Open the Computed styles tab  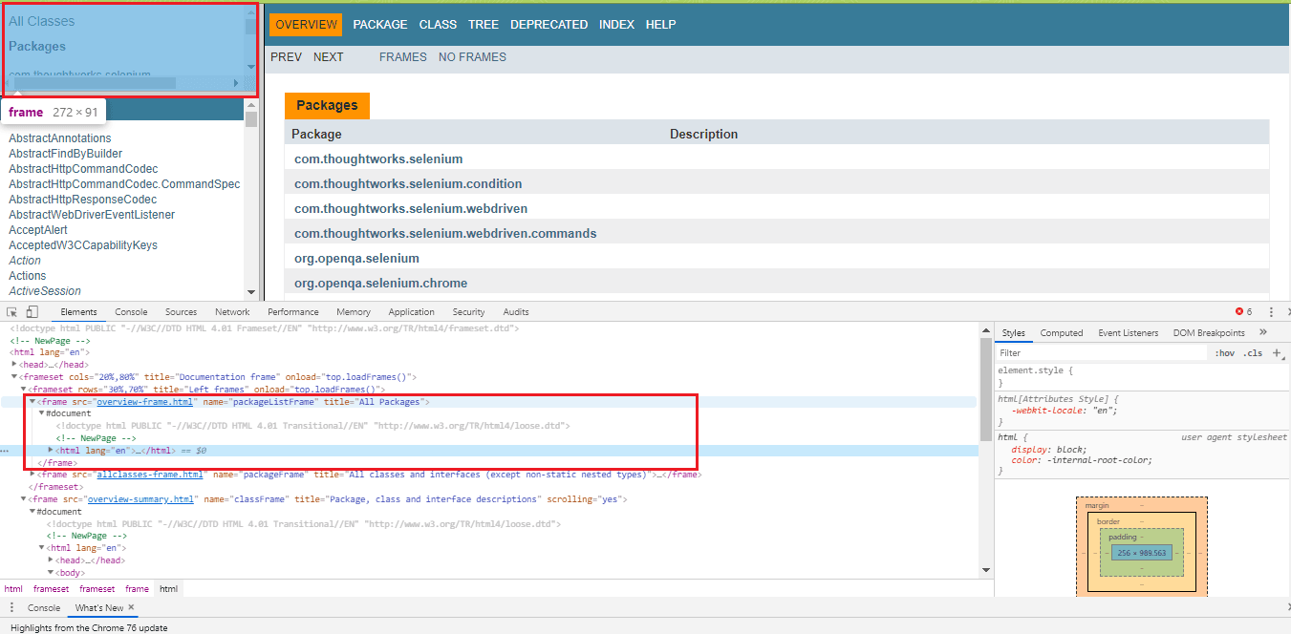click(1062, 333)
